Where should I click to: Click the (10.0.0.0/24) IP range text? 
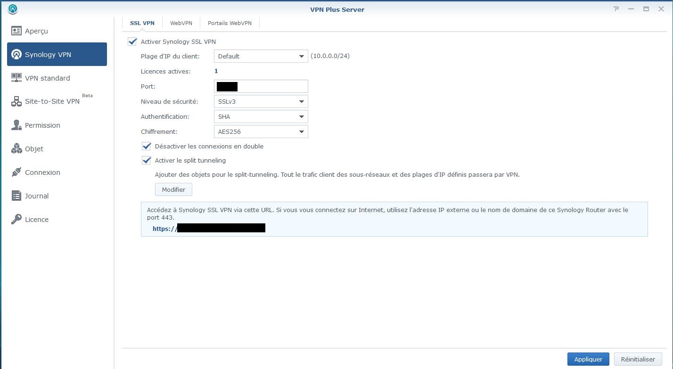[x=330, y=56]
